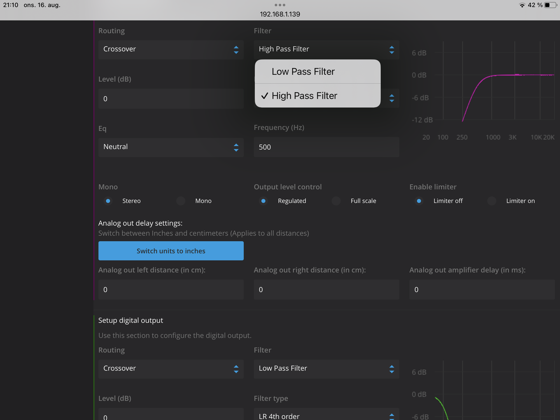Open digital output Routing Crossover dropdown
This screenshot has width=560, height=420.
[x=171, y=369]
